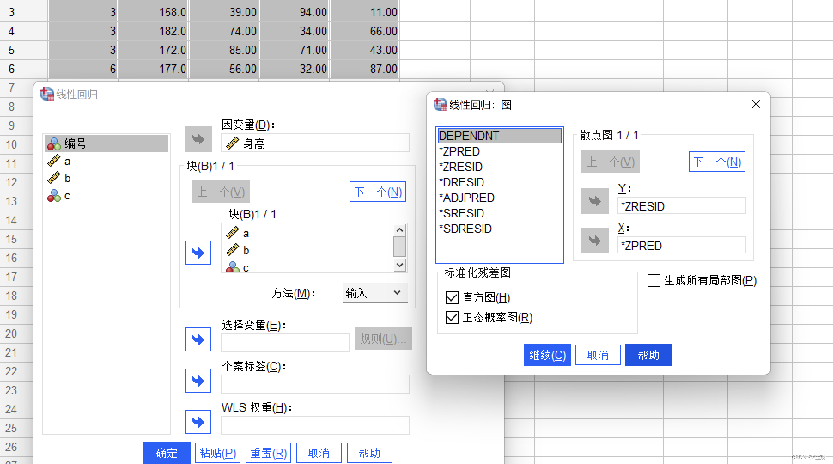The width and height of the screenshot is (833, 464).
Task: Click 下一个 next scatterplot button
Action: click(717, 162)
